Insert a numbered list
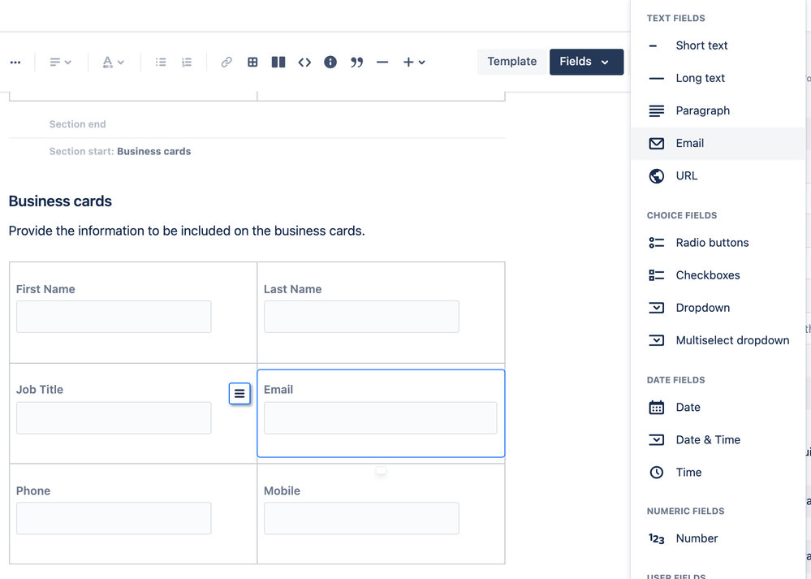Screen dimensions: 811x579 pyautogui.click(x=187, y=62)
